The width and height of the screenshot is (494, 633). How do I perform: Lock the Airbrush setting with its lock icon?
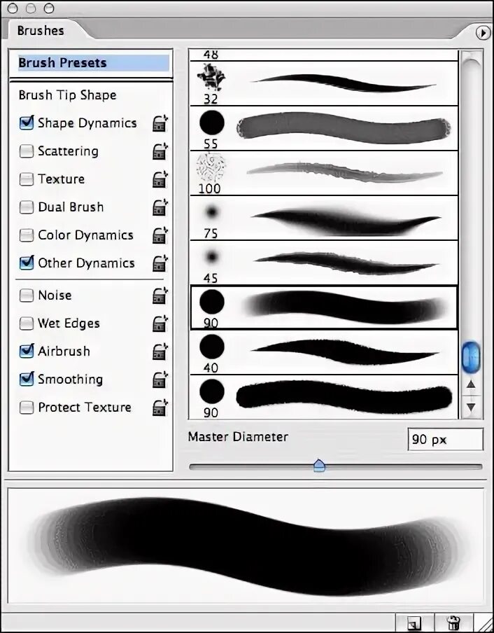click(160, 352)
